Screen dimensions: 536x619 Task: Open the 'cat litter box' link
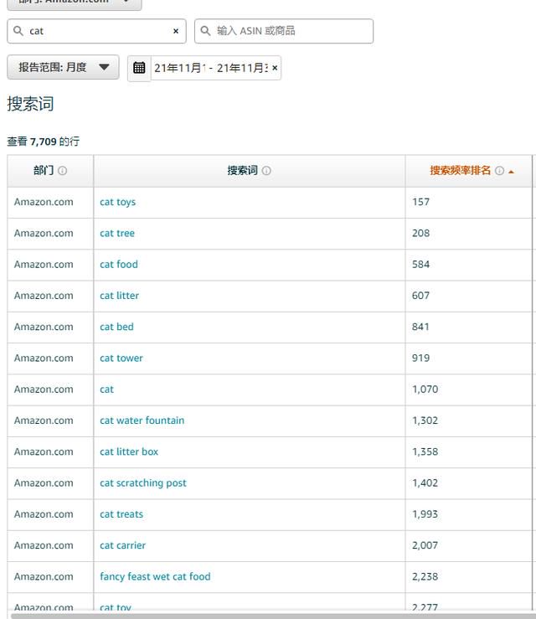(x=129, y=451)
